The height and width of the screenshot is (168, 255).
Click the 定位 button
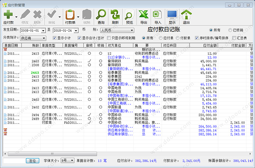[x=33, y=161]
